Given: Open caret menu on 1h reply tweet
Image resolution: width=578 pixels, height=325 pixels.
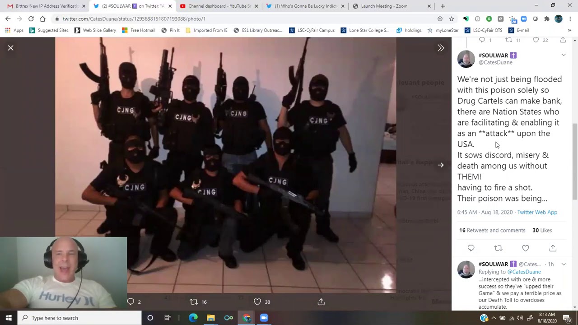Looking at the screenshot, I should 564,264.
